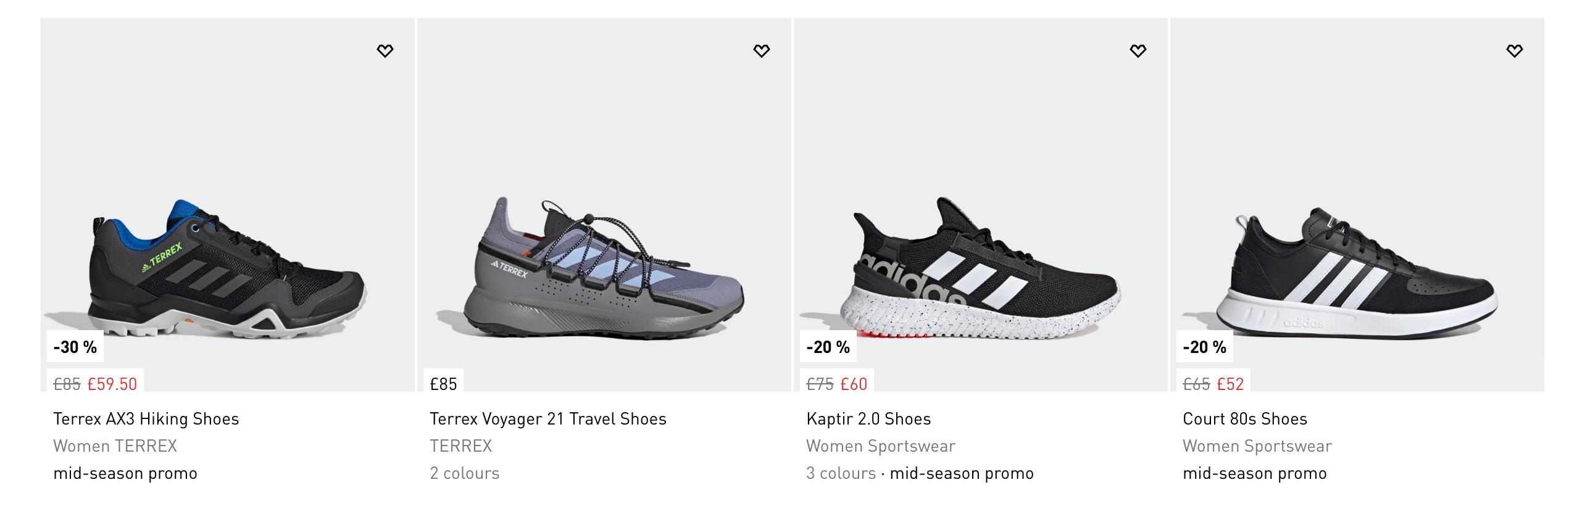Go to Kaptir 2.0 Shoes product page
Image resolution: width=1569 pixels, height=506 pixels.
(x=868, y=419)
